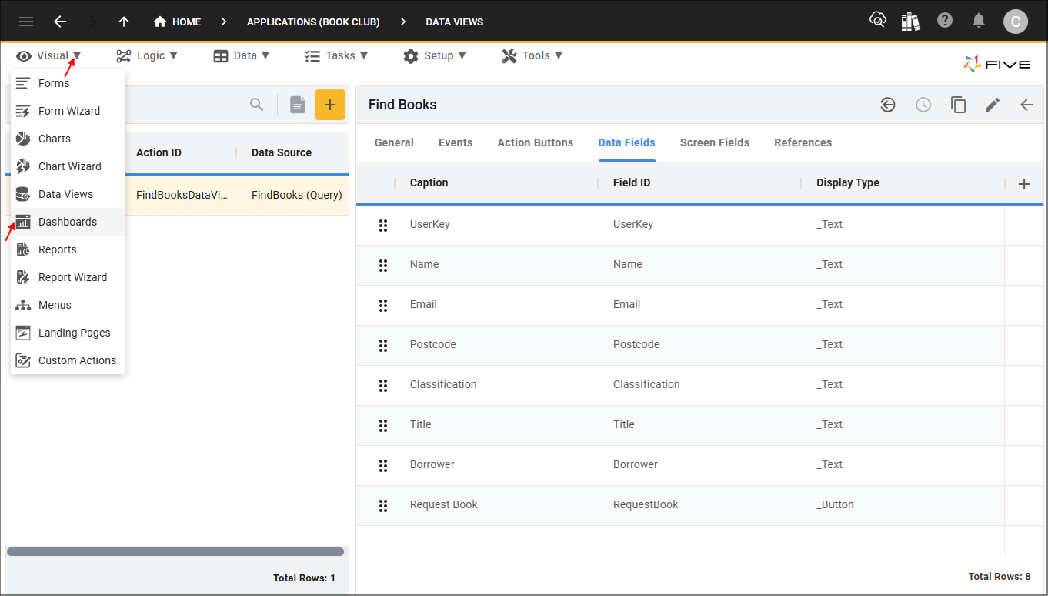Click the horizontal scrollbar below the grid
The height and width of the screenshot is (596, 1048).
[x=175, y=551]
